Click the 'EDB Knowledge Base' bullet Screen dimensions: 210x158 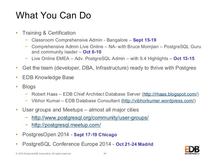click(48, 78)
